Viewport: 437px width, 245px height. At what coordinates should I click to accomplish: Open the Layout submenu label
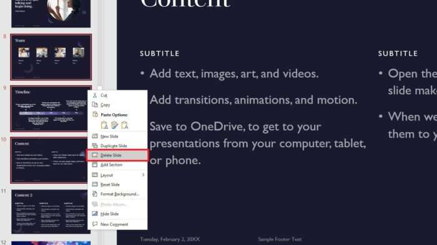[107, 175]
